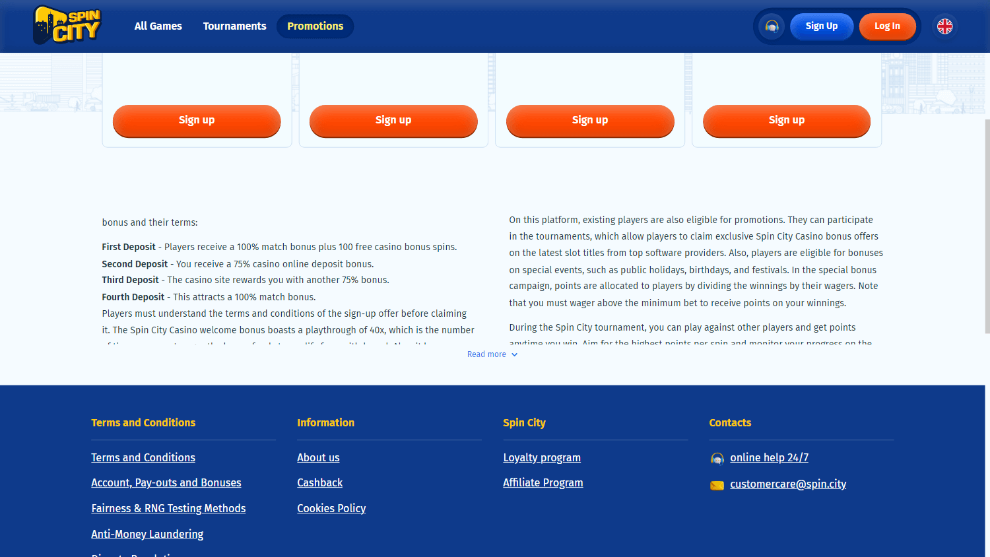The width and height of the screenshot is (990, 557).
Task: Click the 'First Deposit' bold text
Action: point(129,247)
